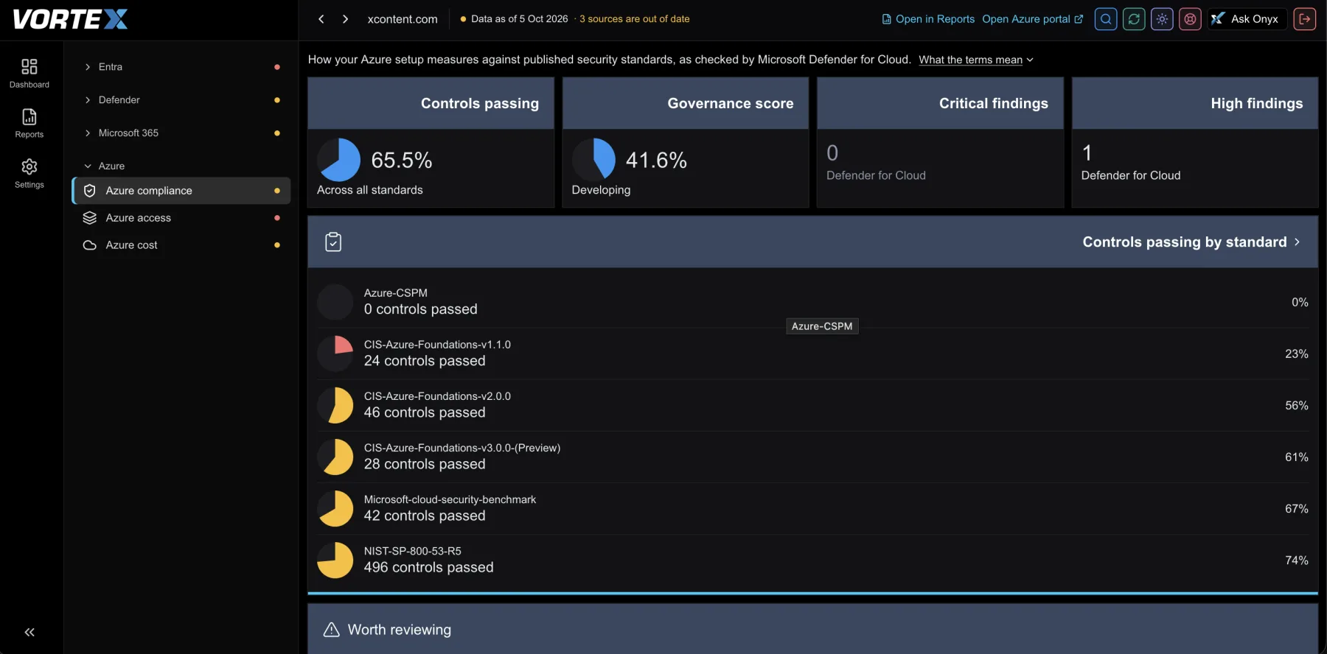Open in Reports link
1327x654 pixels.
tap(928, 19)
